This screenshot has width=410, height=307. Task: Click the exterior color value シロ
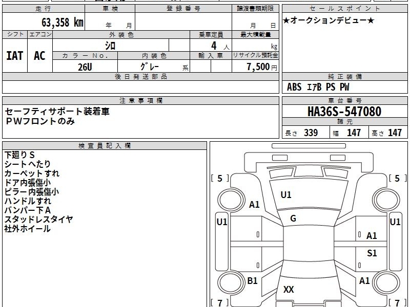point(110,46)
